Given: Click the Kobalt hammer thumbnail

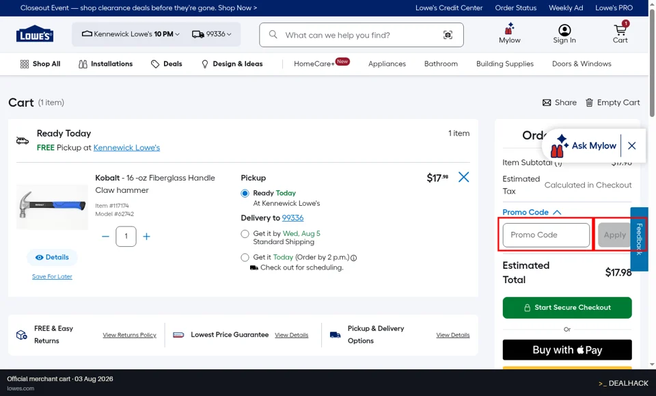Looking at the screenshot, I should click(x=53, y=207).
